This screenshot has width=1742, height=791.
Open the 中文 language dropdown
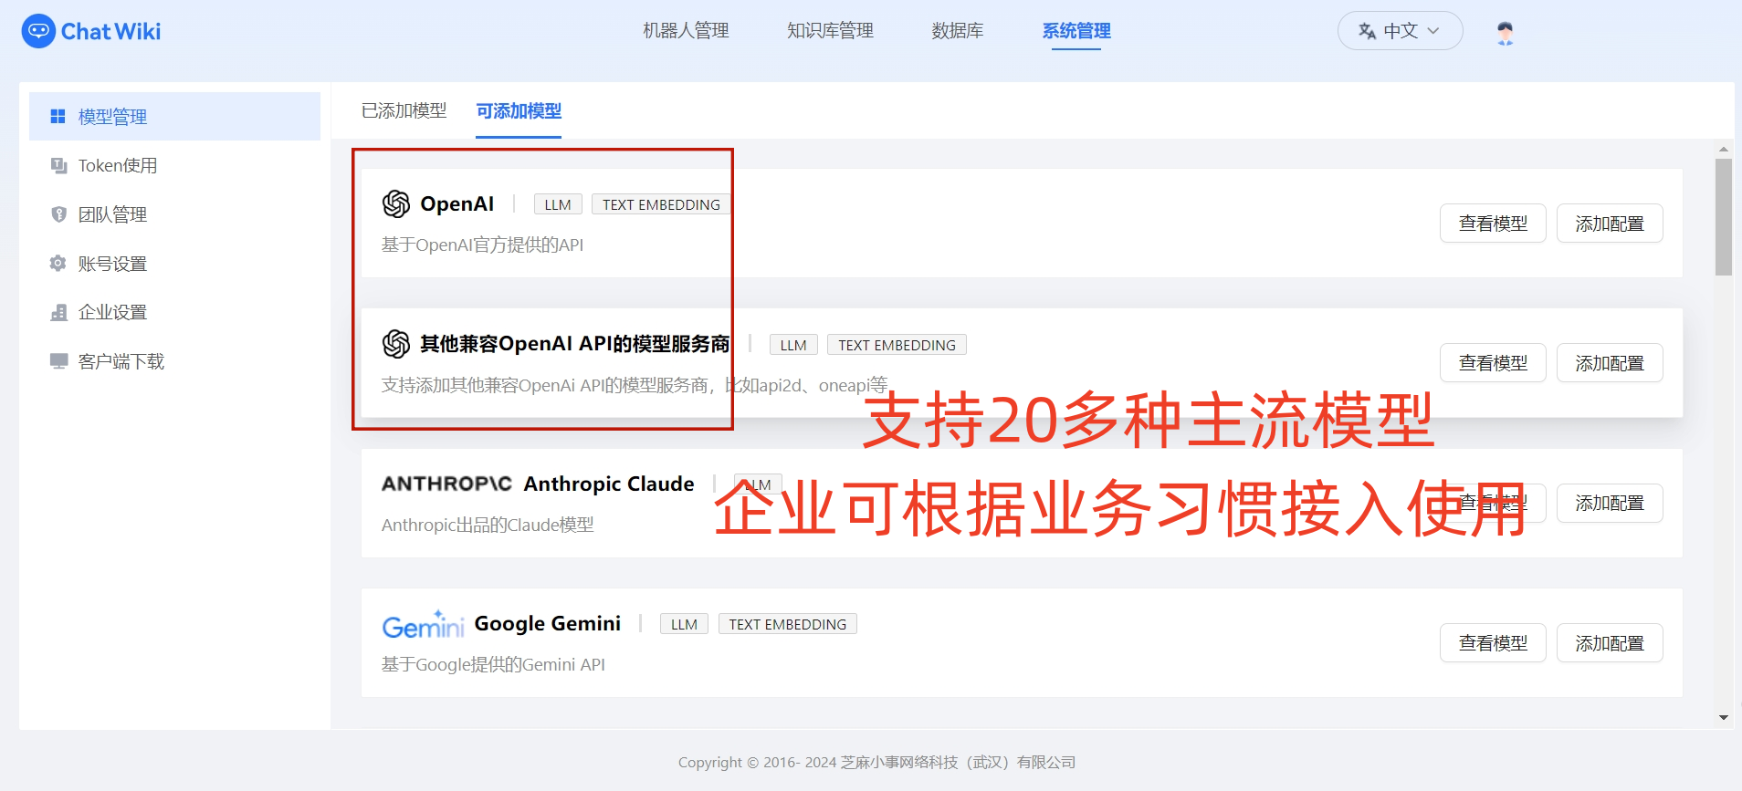pyautogui.click(x=1400, y=31)
